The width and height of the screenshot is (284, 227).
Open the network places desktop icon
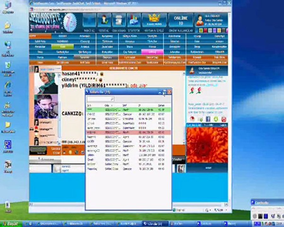click(x=8, y=49)
